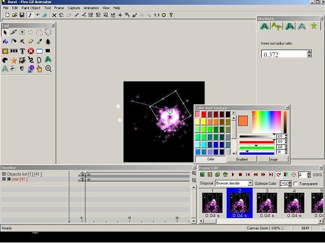The height and width of the screenshot is (243, 325).
Task: Select the black filled rectangle tool
Action: click(x=48, y=51)
